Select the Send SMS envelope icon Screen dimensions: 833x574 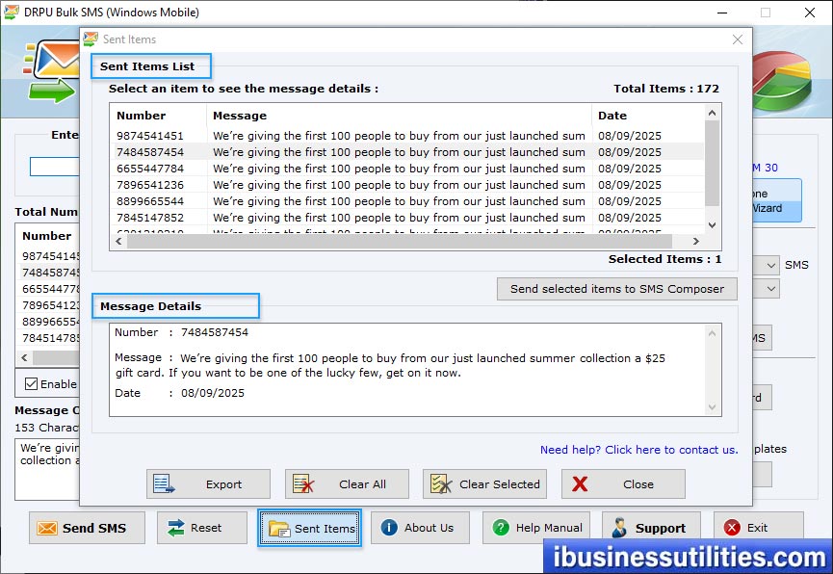coord(47,528)
